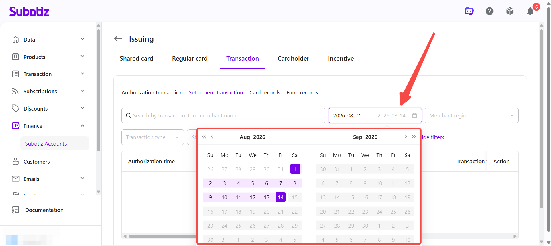Image resolution: width=551 pixels, height=246 pixels.
Task: Click the calendar icon in date range field
Action: click(x=414, y=115)
